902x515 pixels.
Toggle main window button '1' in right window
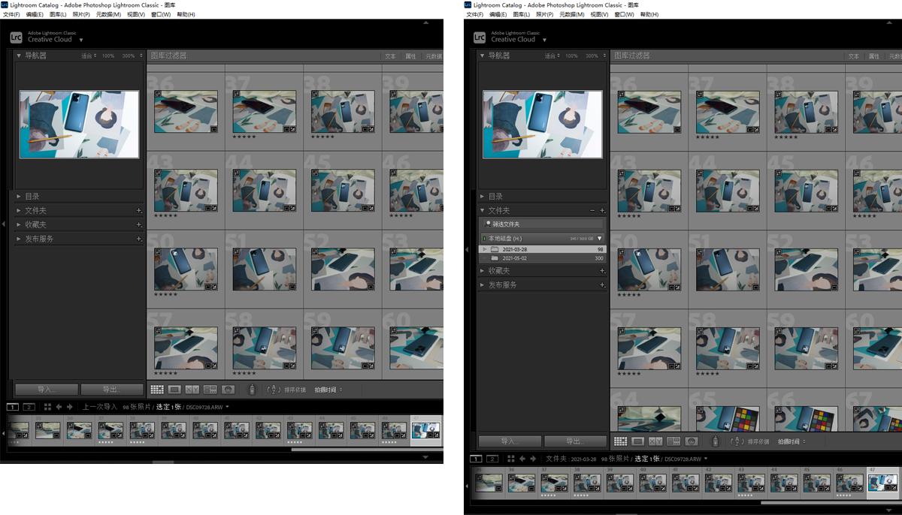click(476, 459)
